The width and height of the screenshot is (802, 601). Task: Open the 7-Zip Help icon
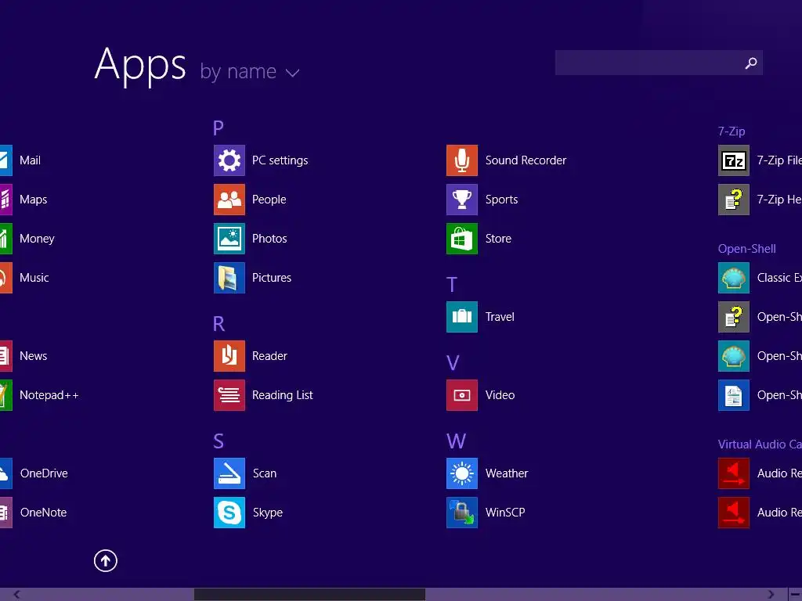(x=733, y=200)
